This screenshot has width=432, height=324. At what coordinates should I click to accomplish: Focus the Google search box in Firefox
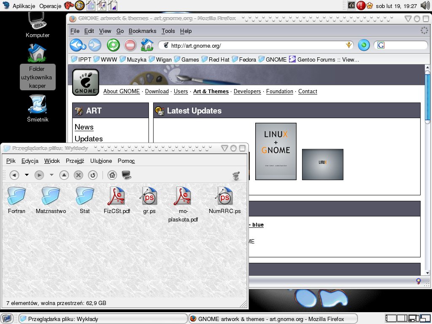coord(401,45)
